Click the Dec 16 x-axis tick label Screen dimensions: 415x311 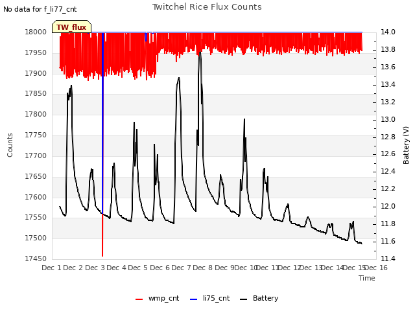coord(376,268)
